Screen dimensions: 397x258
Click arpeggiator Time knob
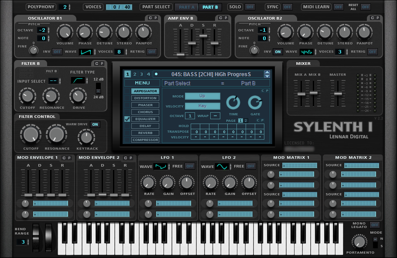pos(233,103)
